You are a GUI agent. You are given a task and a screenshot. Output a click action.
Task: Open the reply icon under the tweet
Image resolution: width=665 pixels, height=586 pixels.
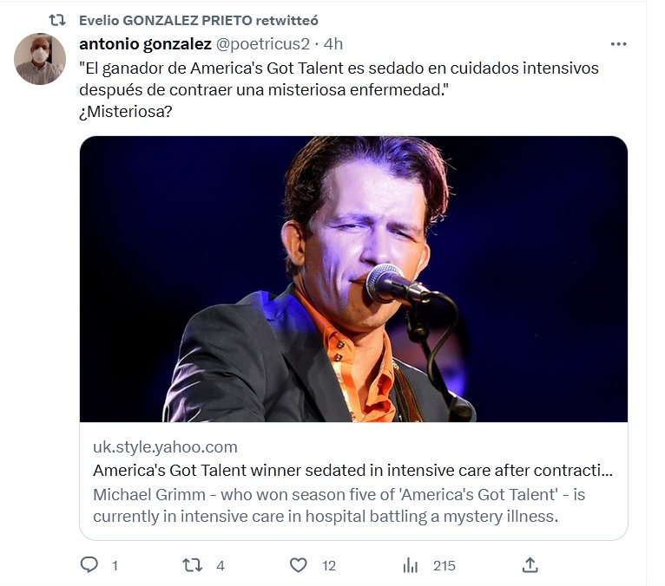click(89, 565)
